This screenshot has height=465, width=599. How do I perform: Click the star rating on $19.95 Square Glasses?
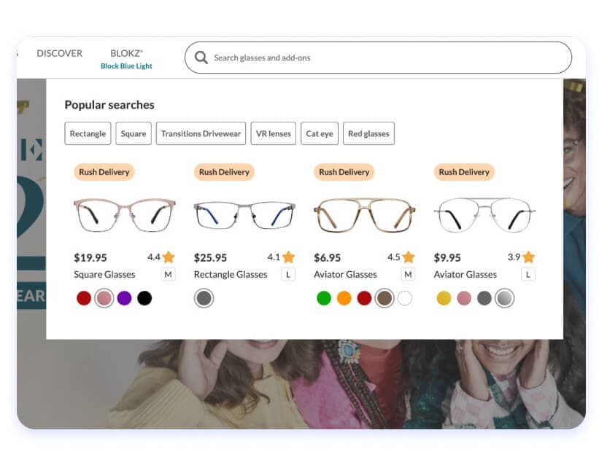coord(169,257)
